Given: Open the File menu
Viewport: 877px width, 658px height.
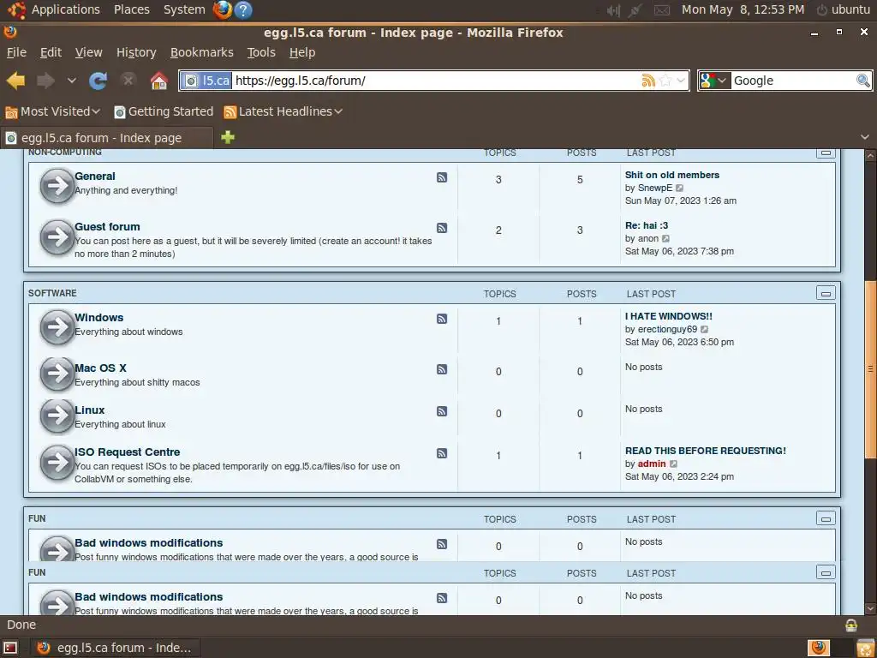Looking at the screenshot, I should pyautogui.click(x=16, y=52).
